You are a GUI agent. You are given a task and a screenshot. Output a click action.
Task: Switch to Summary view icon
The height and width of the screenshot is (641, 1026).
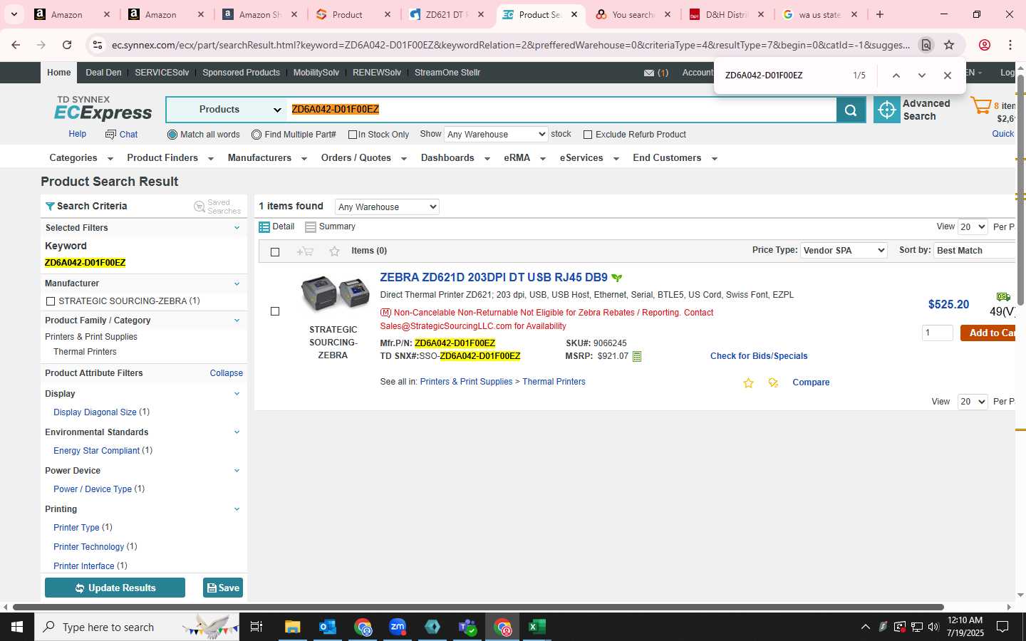click(x=311, y=227)
